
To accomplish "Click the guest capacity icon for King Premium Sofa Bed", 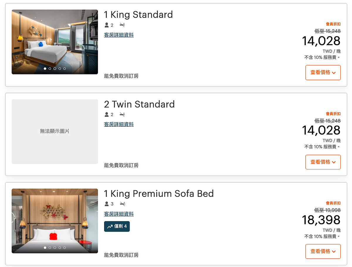I will coord(107,204).
